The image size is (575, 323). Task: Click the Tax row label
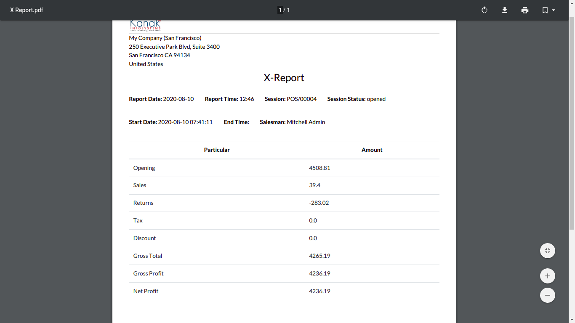138,220
